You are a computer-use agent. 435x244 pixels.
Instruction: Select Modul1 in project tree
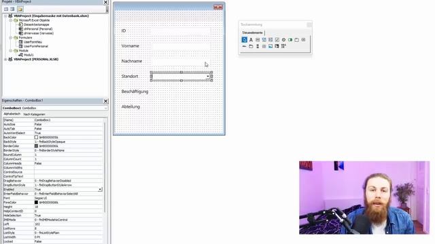[x=29, y=55]
